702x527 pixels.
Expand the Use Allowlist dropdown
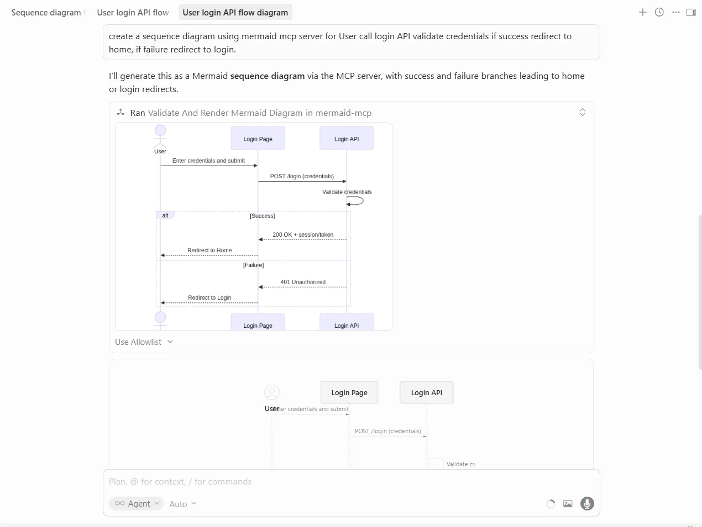pos(143,342)
